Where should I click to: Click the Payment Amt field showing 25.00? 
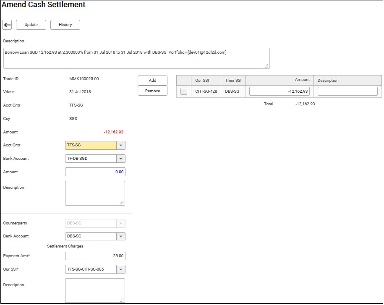(x=95, y=256)
